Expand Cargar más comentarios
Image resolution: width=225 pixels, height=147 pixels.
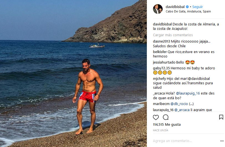pos(173,35)
